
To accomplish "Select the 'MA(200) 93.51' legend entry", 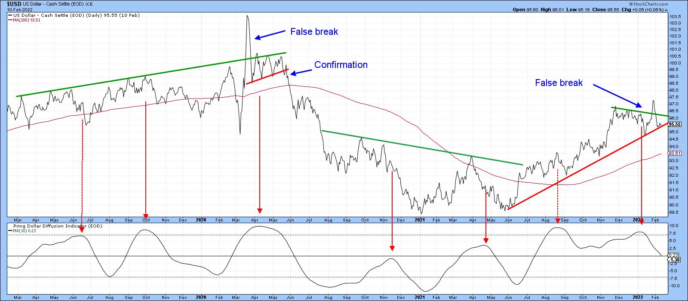I will pyautogui.click(x=26, y=20).
